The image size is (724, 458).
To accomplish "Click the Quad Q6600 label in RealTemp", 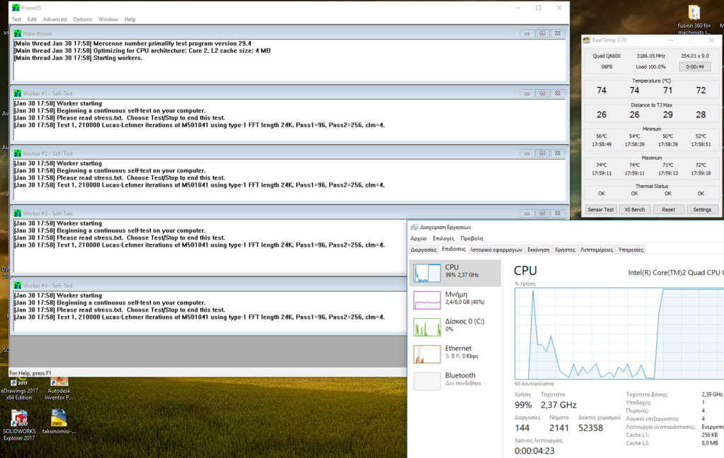I will 607,56.
